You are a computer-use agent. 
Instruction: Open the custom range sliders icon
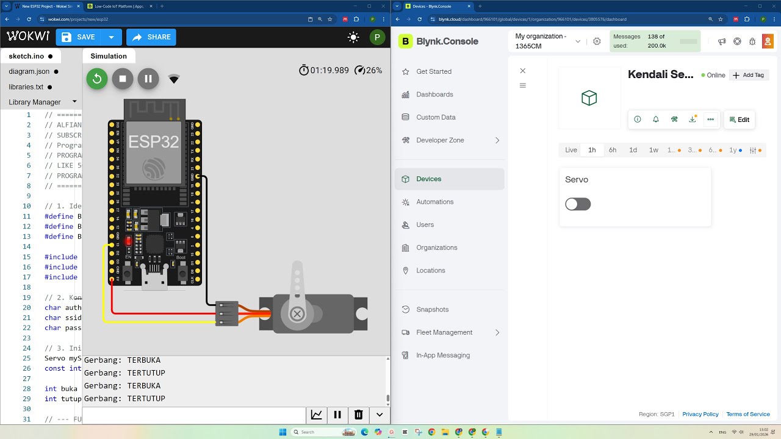(x=754, y=151)
